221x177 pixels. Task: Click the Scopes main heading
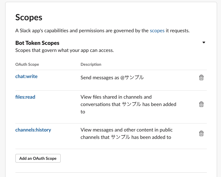point(29,17)
